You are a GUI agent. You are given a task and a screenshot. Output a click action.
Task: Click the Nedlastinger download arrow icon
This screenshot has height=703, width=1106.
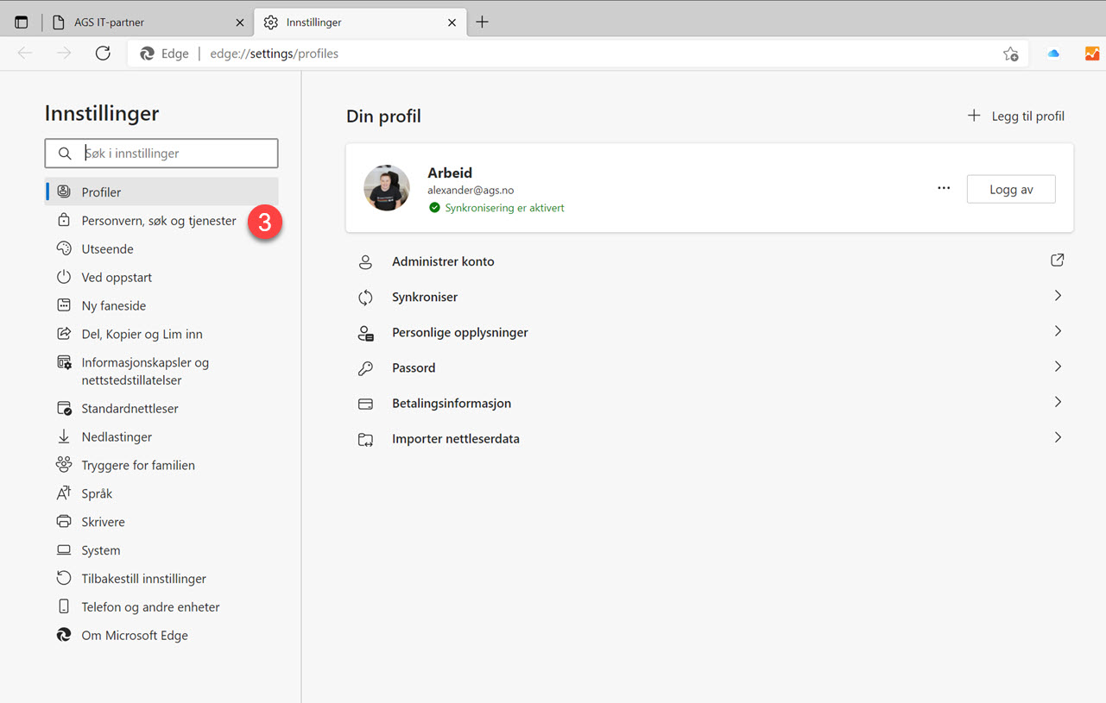coord(64,436)
